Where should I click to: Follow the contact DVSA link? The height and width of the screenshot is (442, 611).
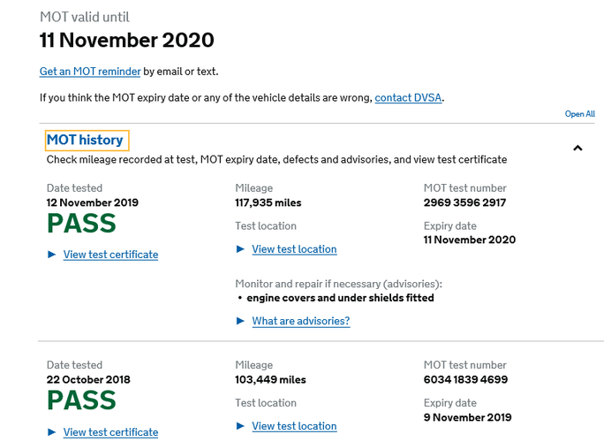pyautogui.click(x=408, y=97)
